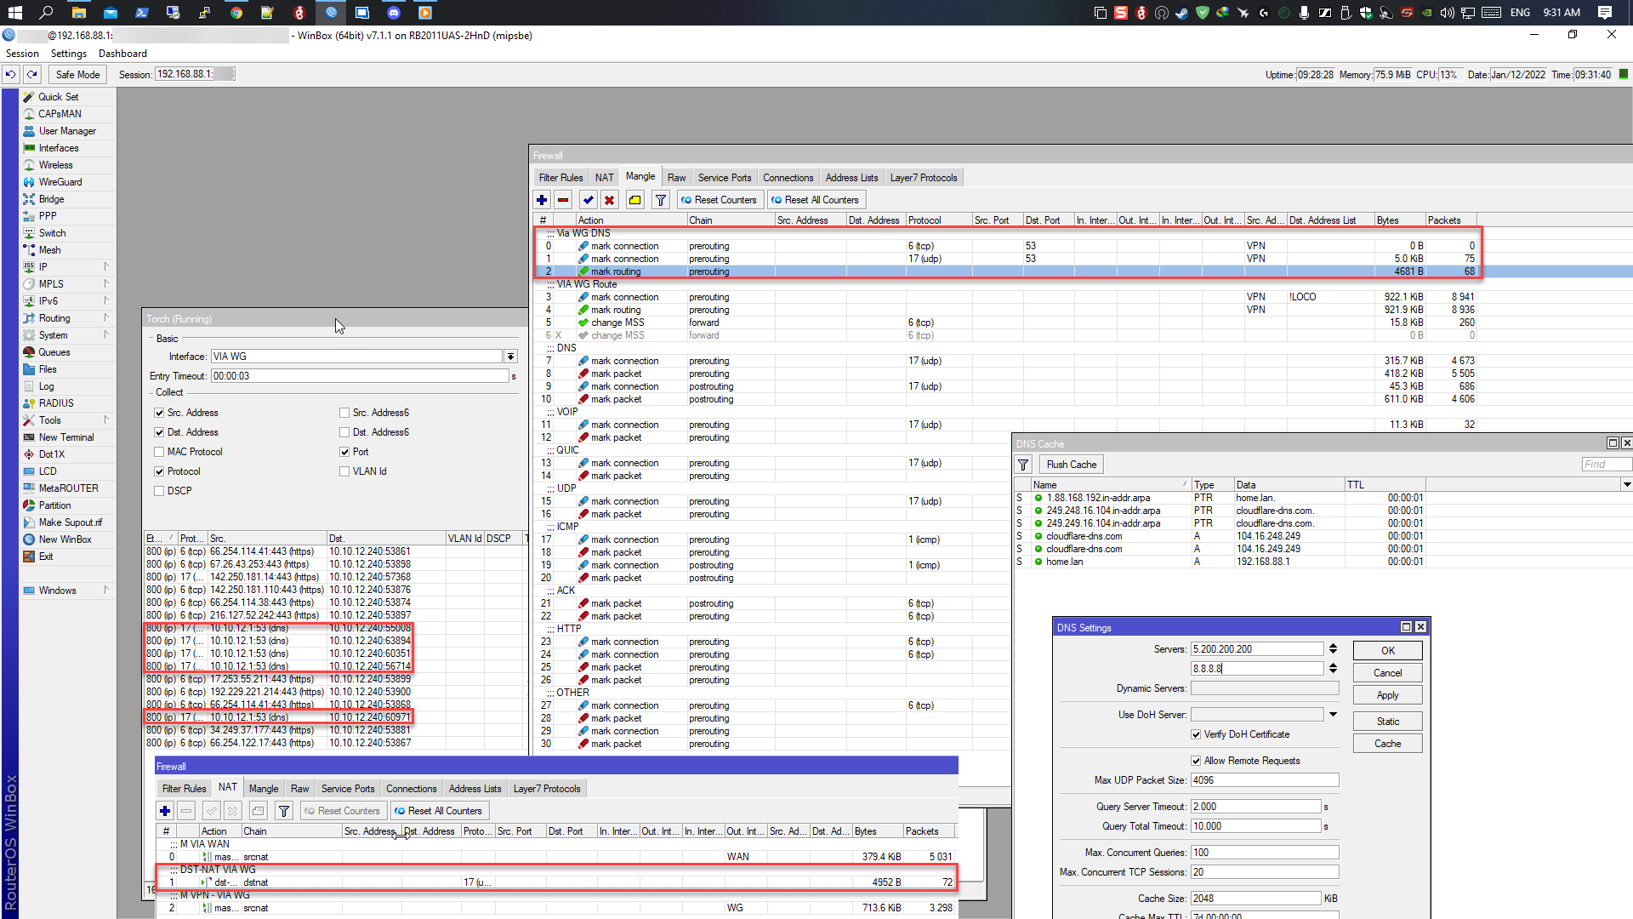Click the blue checkmark enable-rule icon in Mangle
The image size is (1633, 919).
point(588,200)
